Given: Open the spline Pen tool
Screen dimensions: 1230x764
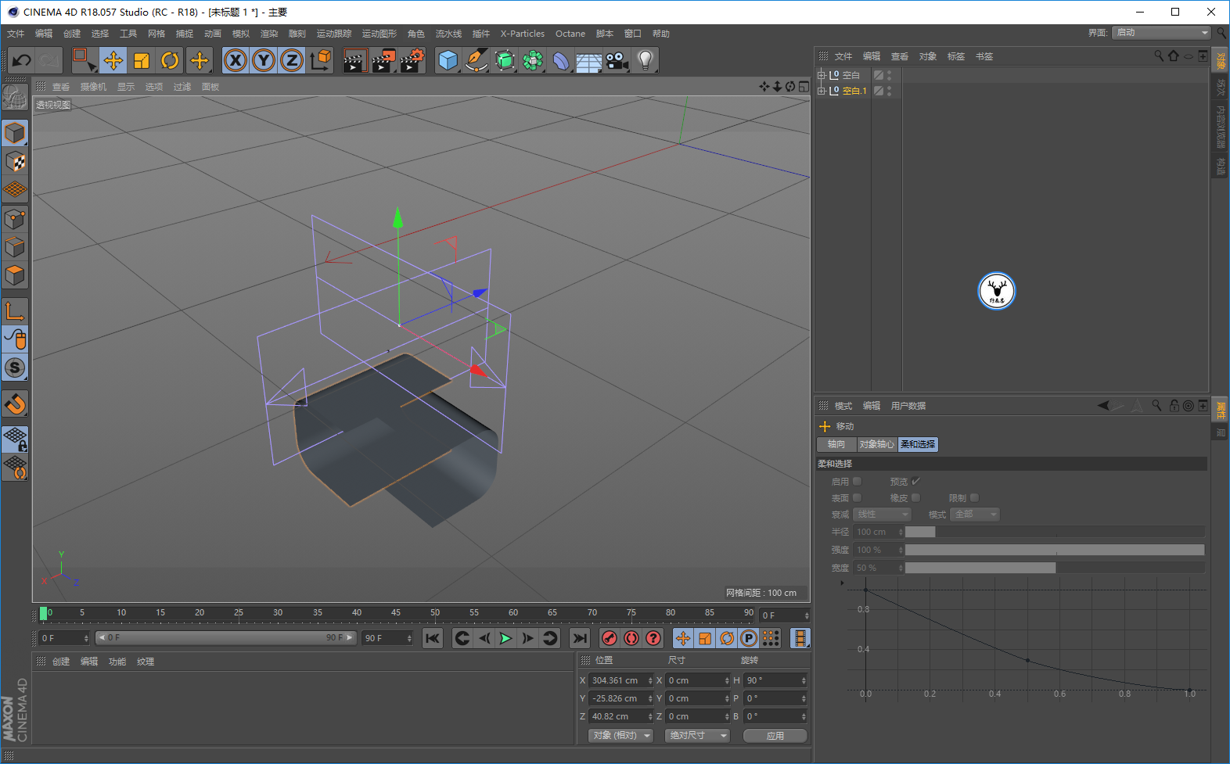Looking at the screenshot, I should pyautogui.click(x=477, y=60).
